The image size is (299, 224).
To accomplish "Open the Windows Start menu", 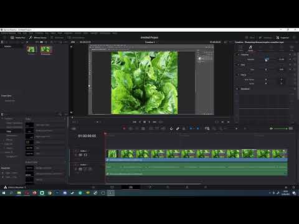I will point(4,193).
